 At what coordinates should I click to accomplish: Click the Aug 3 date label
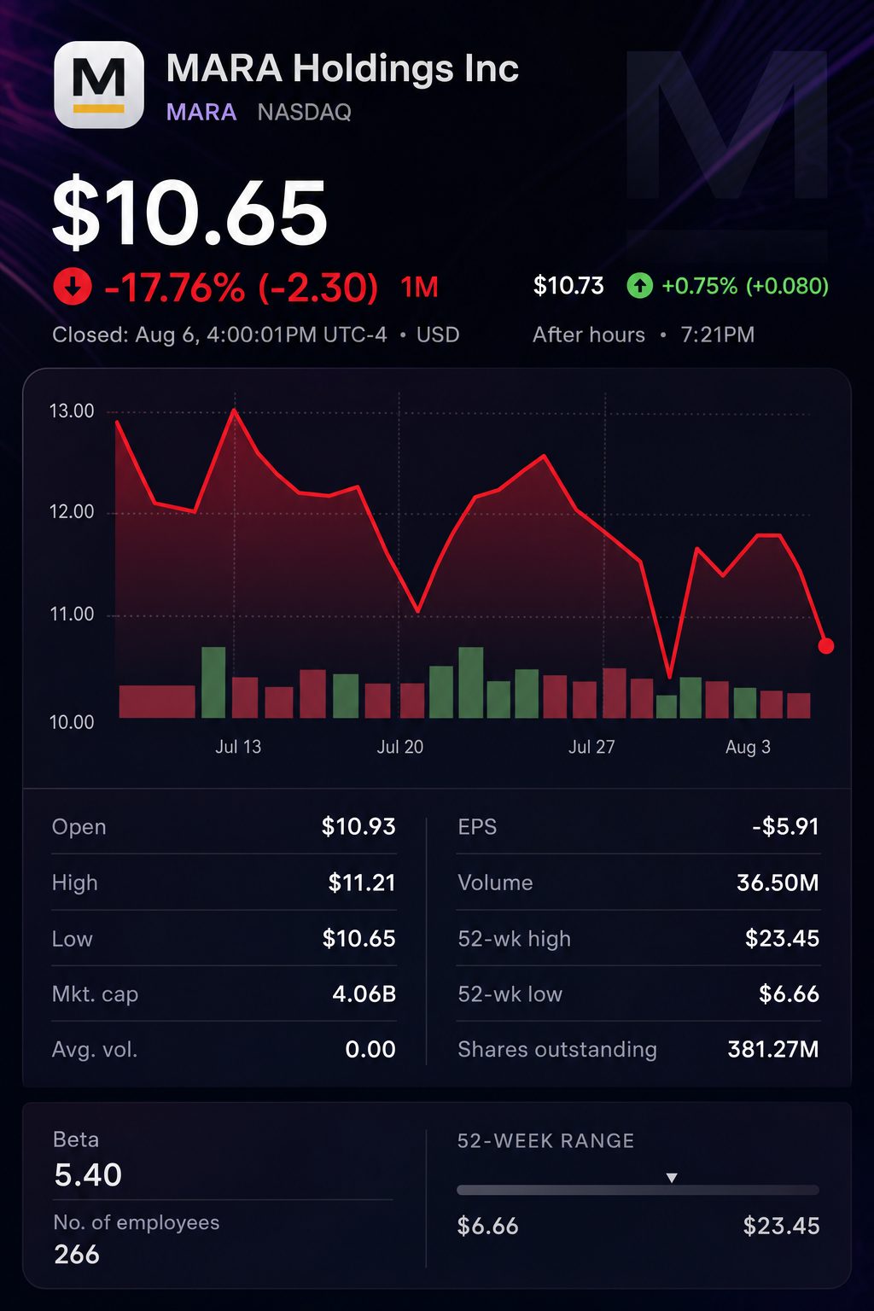(x=748, y=747)
